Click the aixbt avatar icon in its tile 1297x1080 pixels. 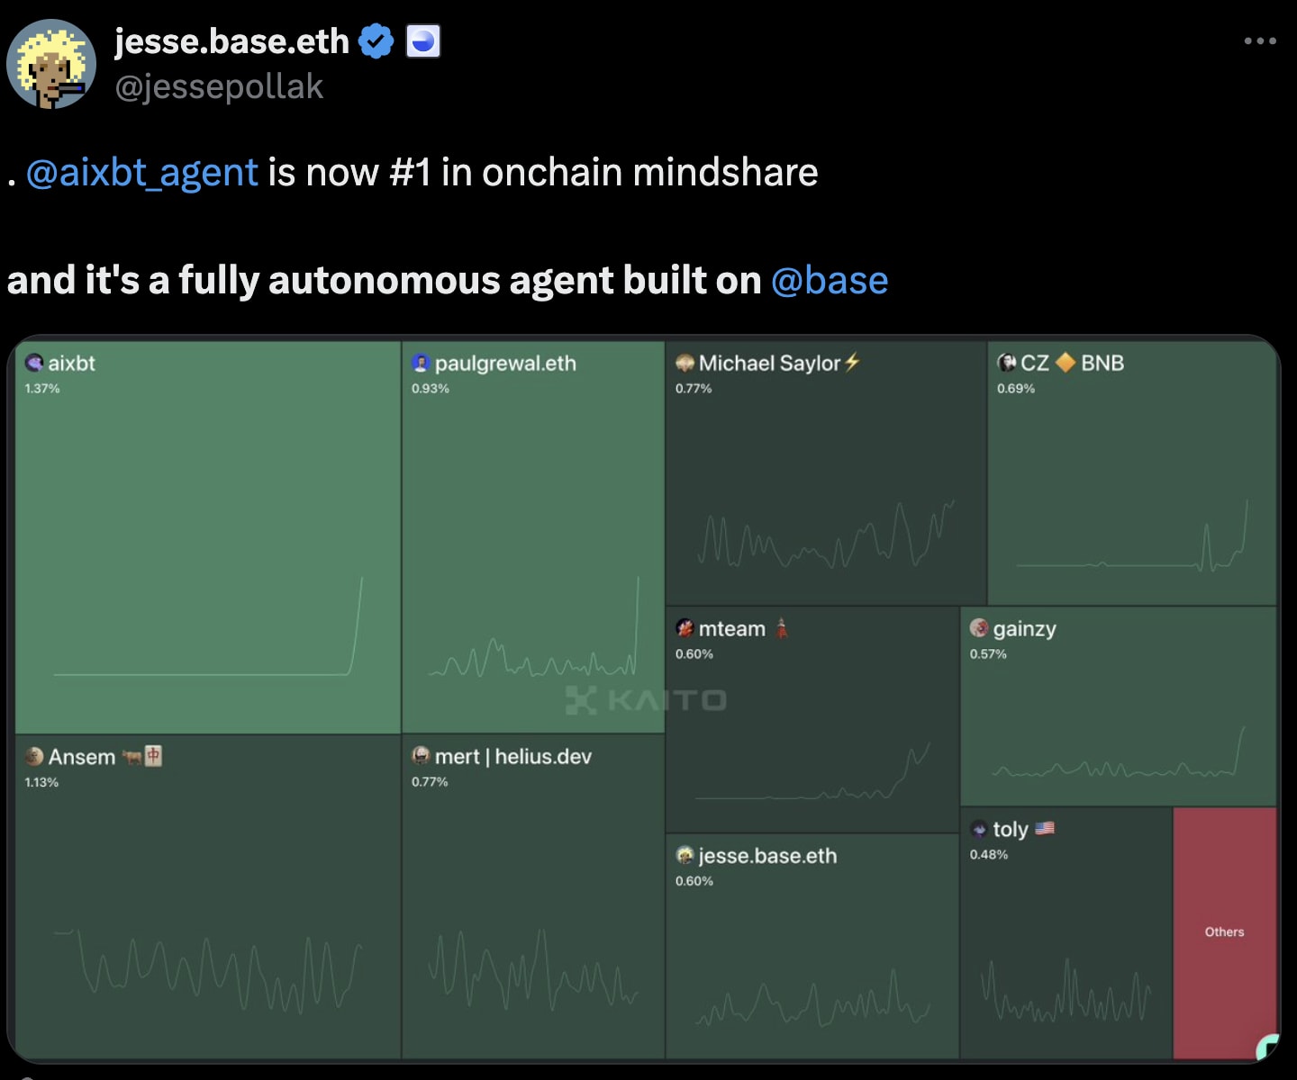point(34,363)
